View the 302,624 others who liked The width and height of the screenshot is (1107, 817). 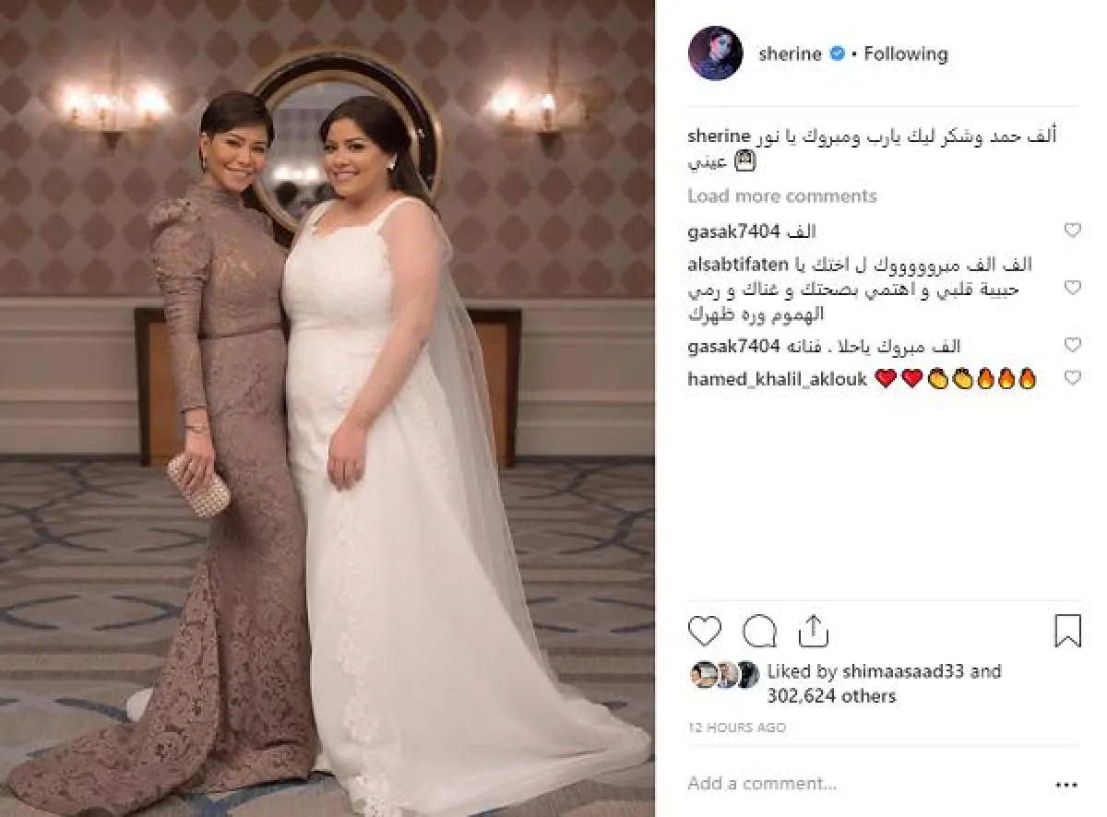tap(831, 696)
